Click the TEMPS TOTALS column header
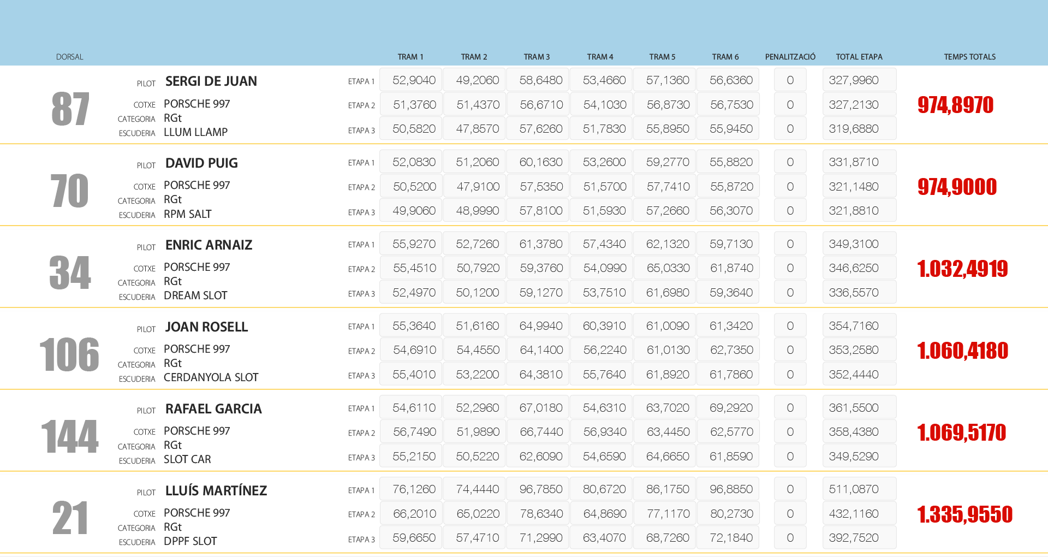 pos(969,57)
